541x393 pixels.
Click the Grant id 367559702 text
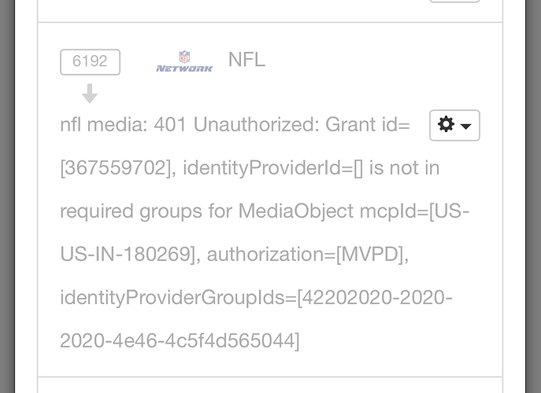(x=117, y=168)
